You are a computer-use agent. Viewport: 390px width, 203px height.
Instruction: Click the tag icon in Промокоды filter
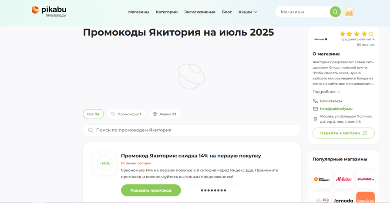click(113, 114)
